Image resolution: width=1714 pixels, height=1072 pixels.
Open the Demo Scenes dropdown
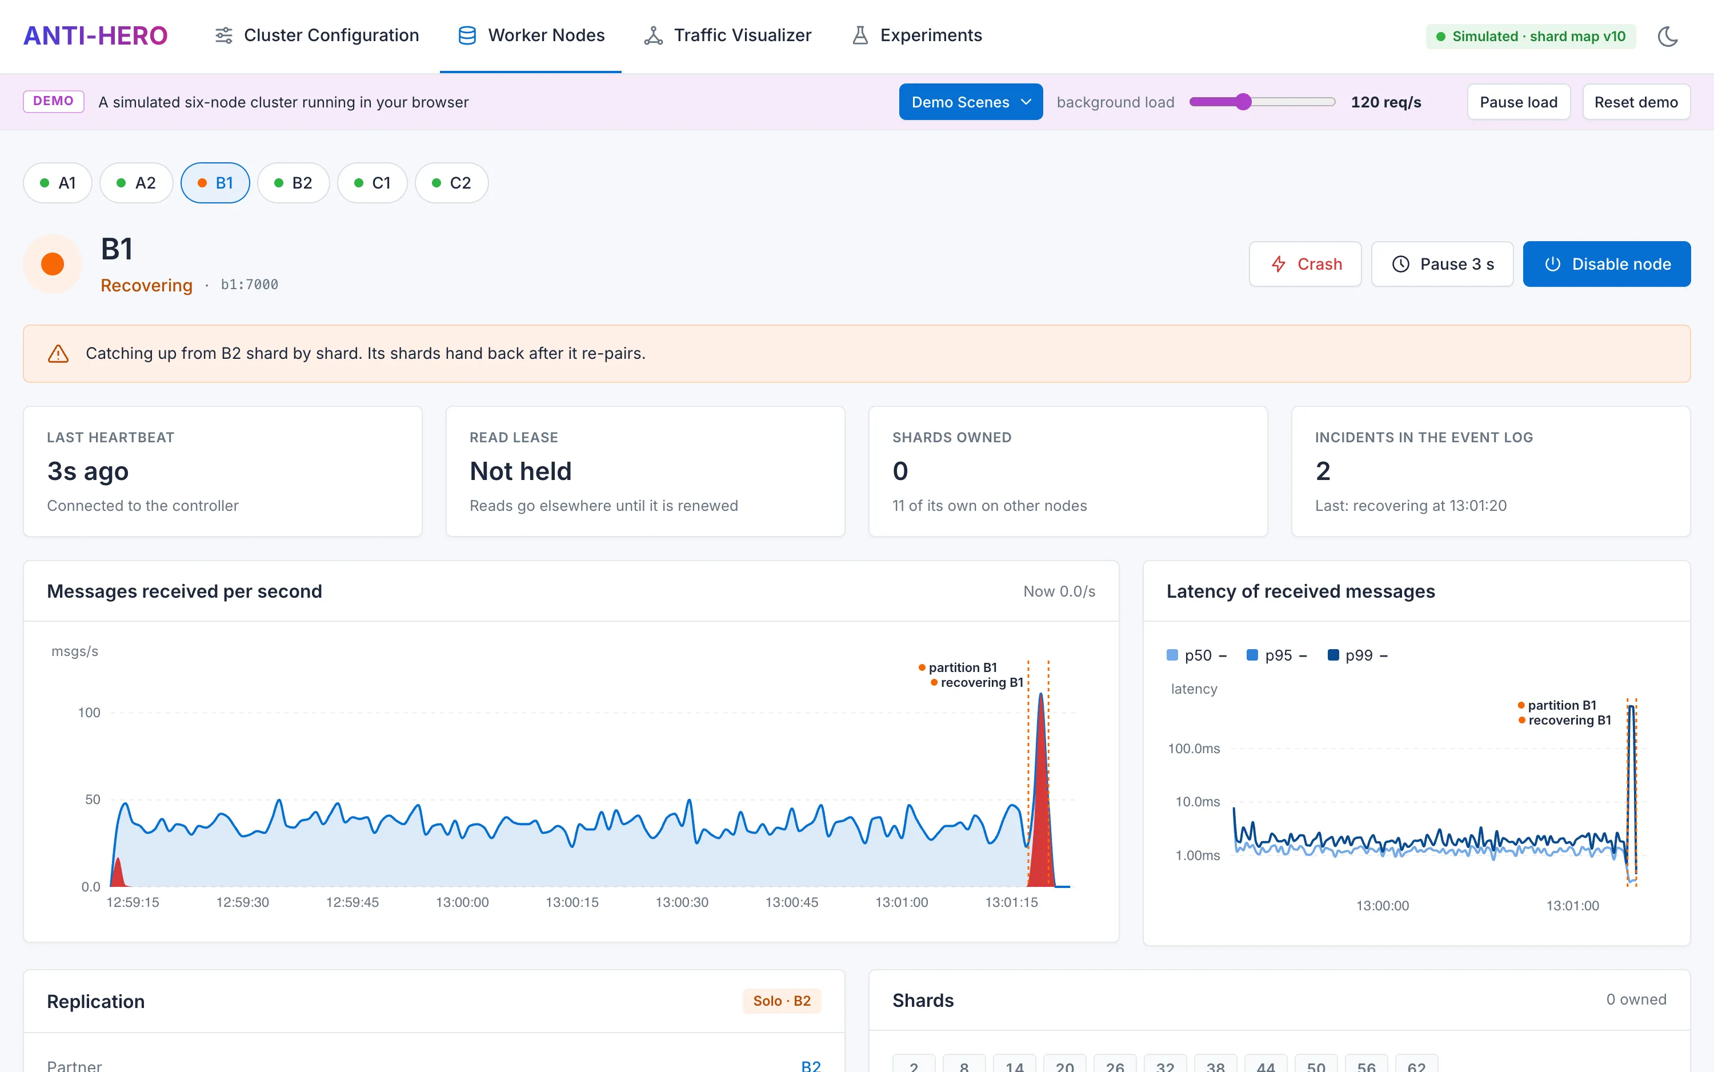[971, 102]
